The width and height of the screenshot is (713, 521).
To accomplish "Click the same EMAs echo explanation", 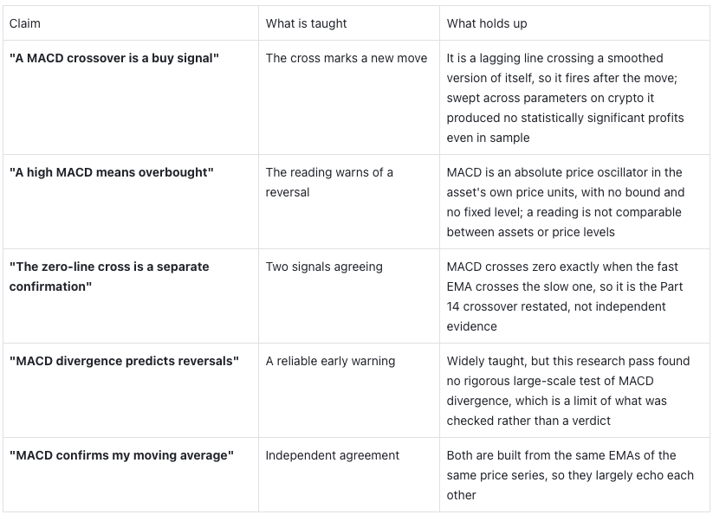I will coord(570,475).
